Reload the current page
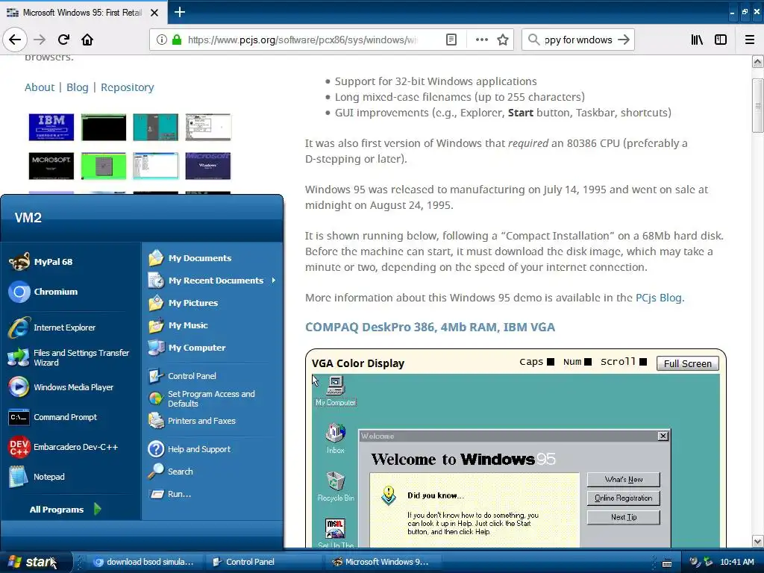 (x=63, y=40)
